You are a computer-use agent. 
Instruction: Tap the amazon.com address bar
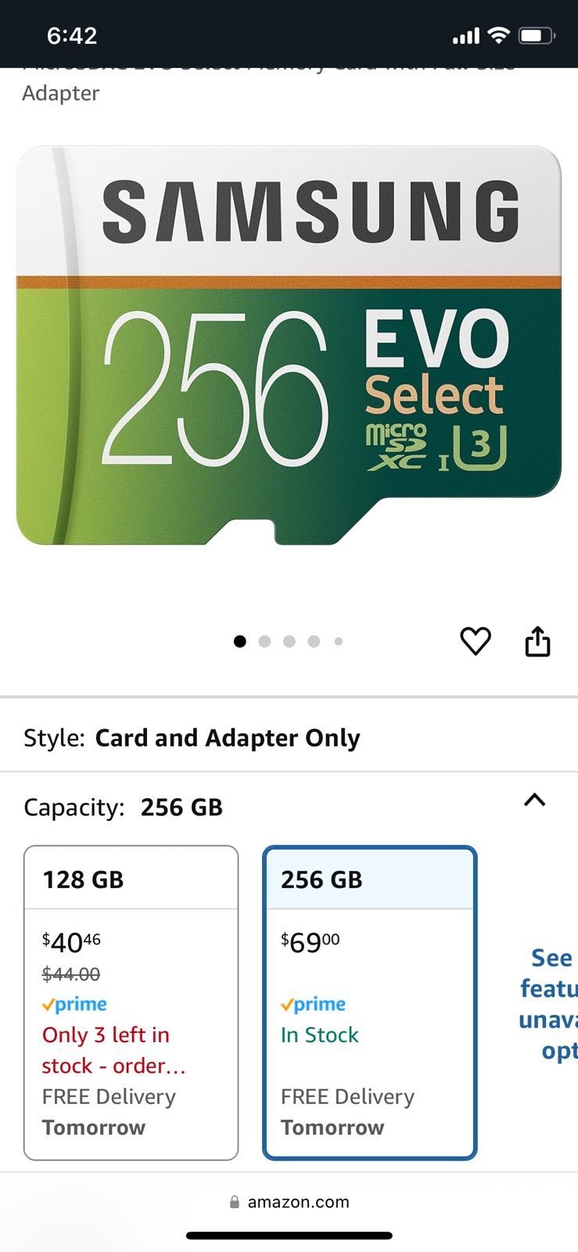click(289, 1202)
